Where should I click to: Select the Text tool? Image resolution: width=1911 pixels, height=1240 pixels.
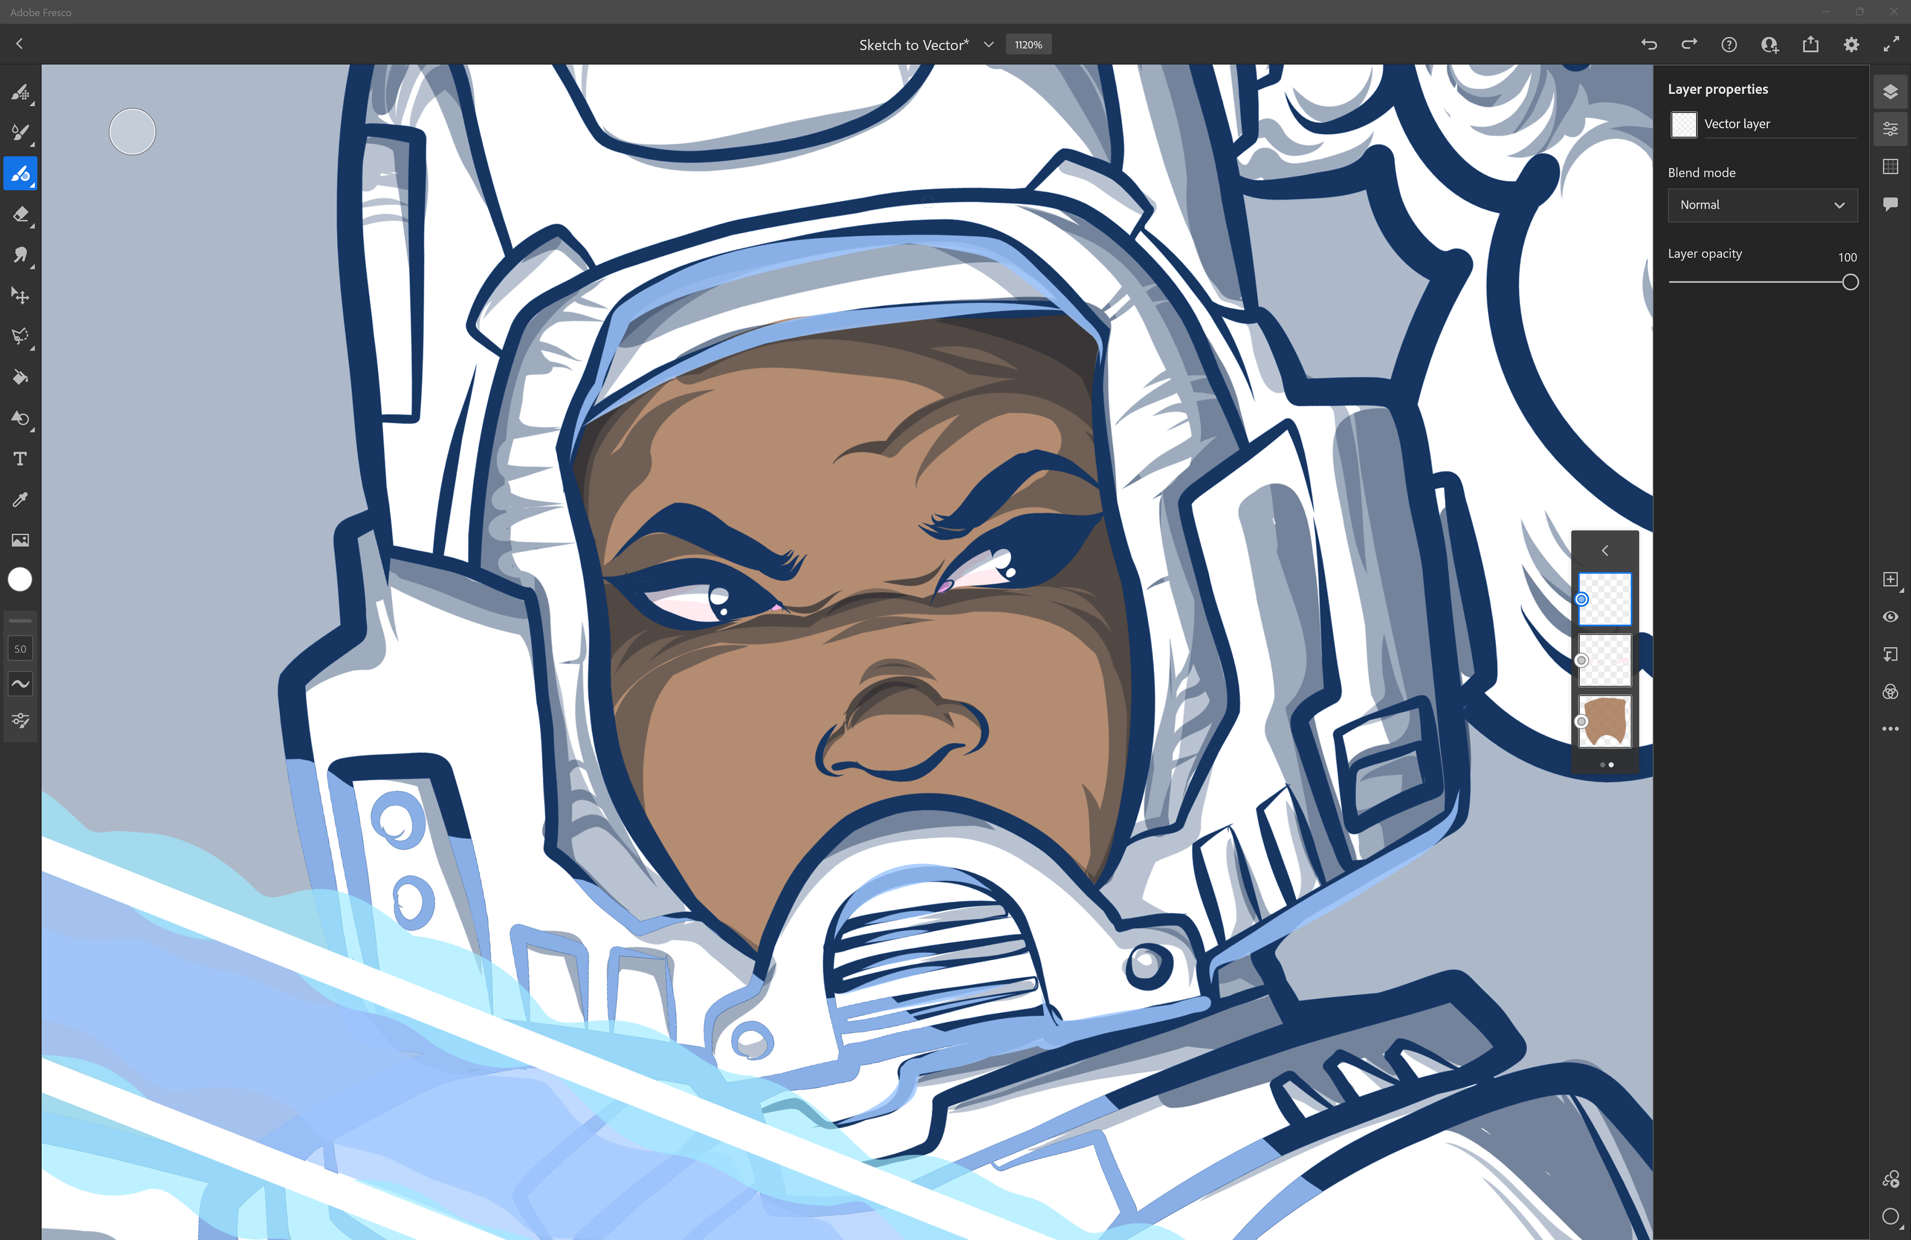[x=20, y=459]
